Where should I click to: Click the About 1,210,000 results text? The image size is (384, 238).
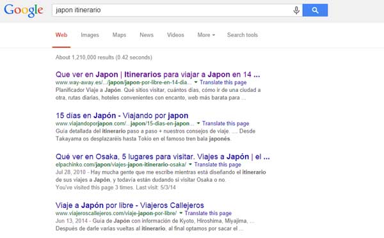coord(104,57)
